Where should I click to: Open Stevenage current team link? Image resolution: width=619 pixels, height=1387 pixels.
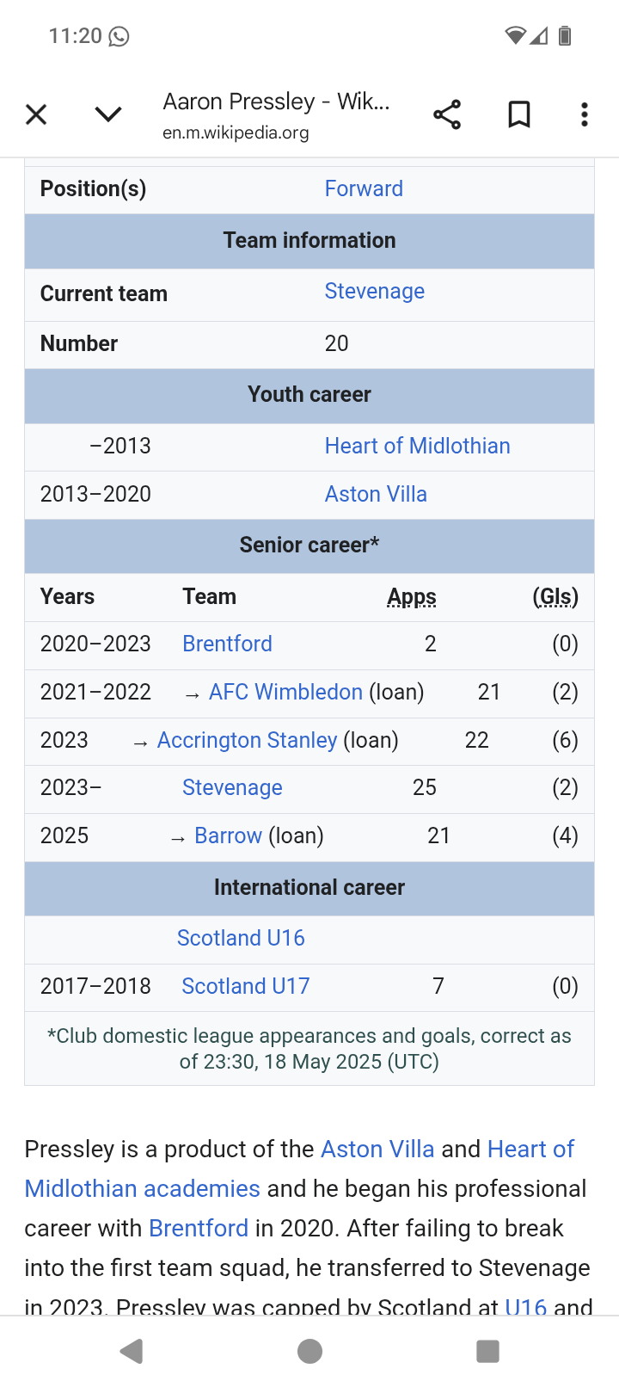click(x=375, y=291)
